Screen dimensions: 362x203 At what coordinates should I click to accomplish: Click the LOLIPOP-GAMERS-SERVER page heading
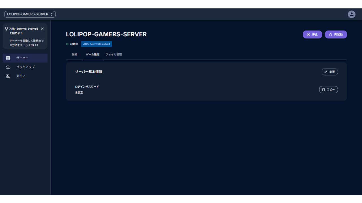point(106,34)
